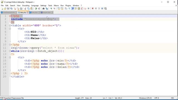Open the Language menu
The height and width of the screenshot is (100, 178).
coord(35,6)
